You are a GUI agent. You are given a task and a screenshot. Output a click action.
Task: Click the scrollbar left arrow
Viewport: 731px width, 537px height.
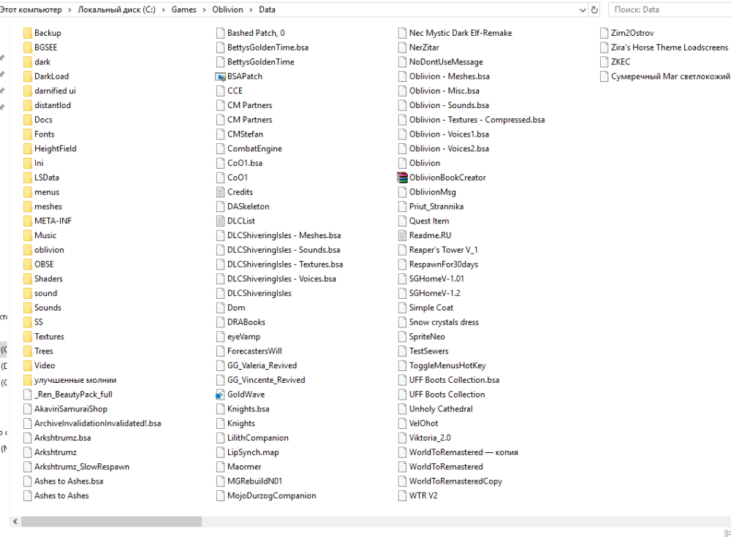(15, 522)
